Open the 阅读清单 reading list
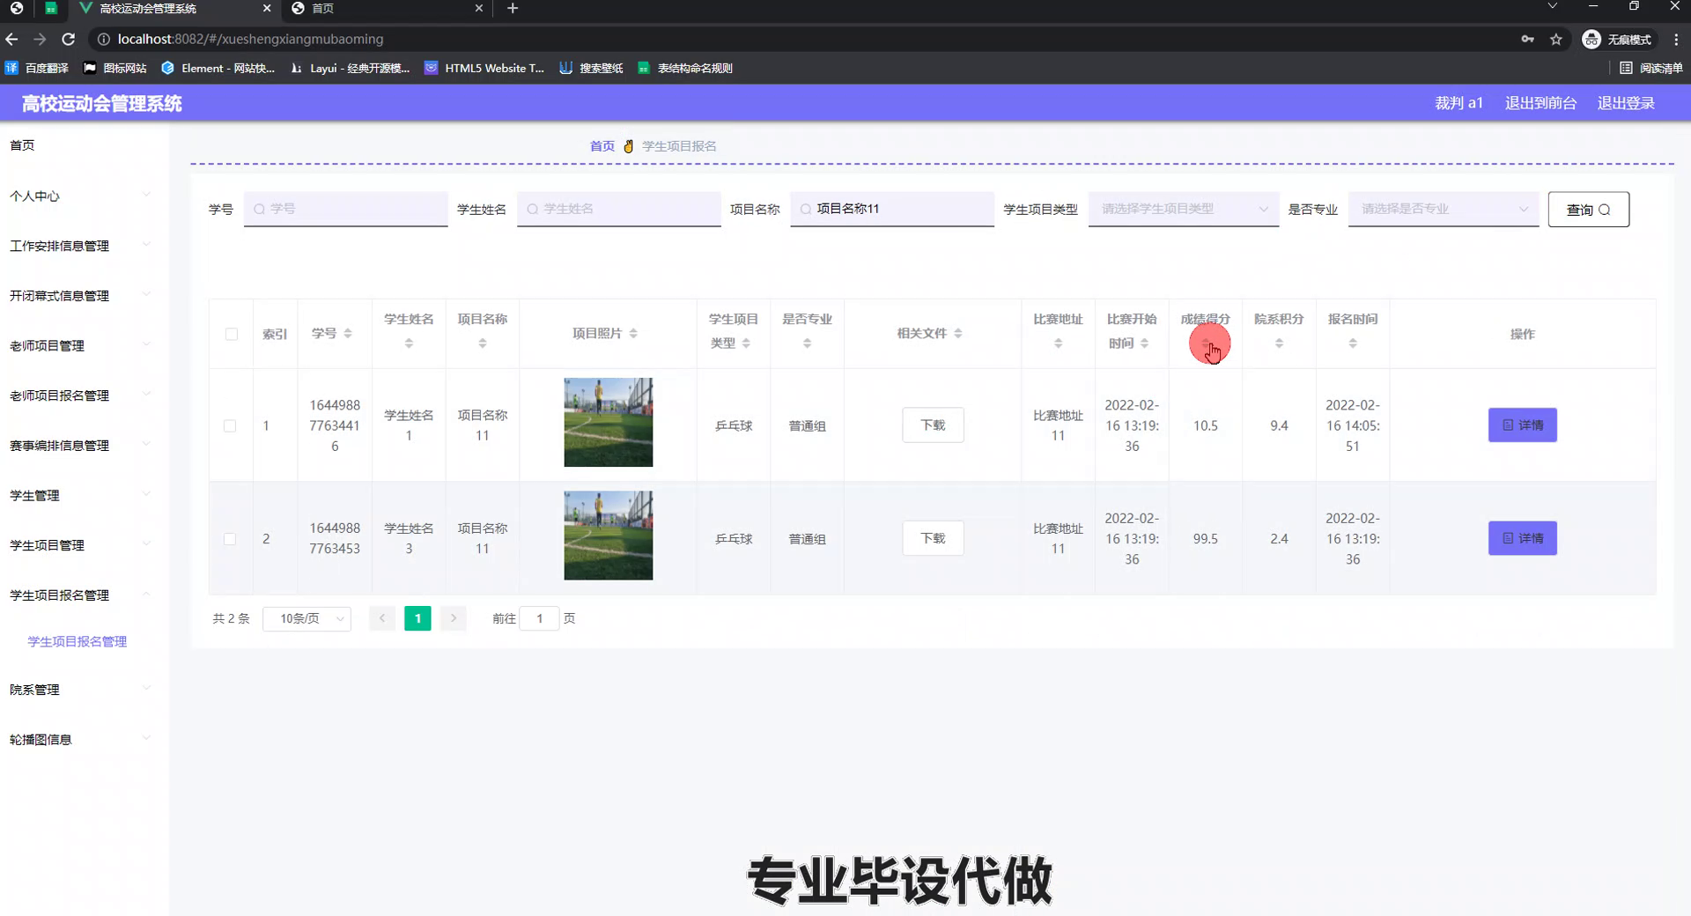This screenshot has width=1691, height=916. pos(1651,68)
